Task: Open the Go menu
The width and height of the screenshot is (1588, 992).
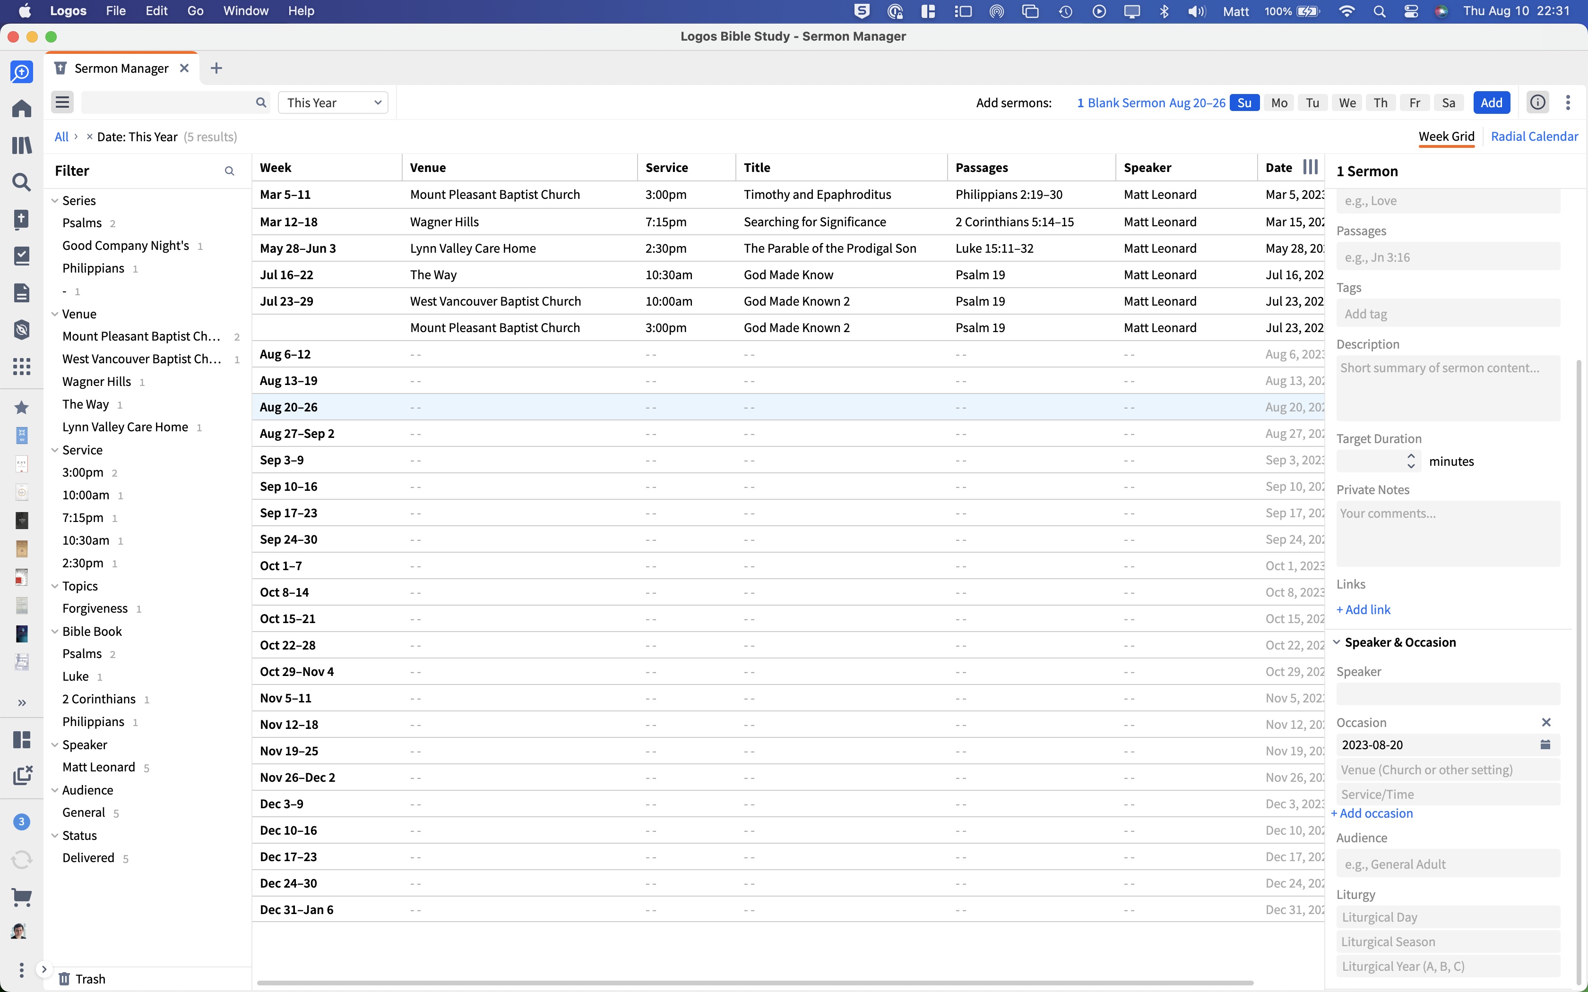Action: click(196, 11)
